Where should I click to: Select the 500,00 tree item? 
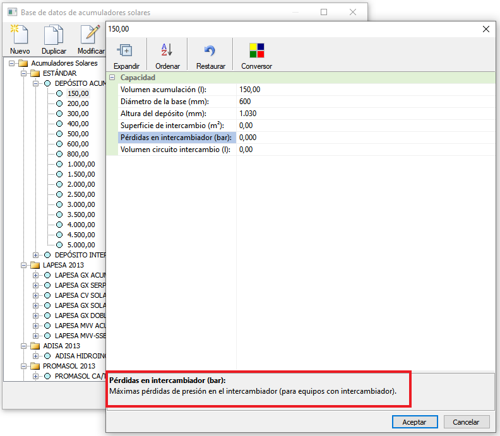[78, 134]
